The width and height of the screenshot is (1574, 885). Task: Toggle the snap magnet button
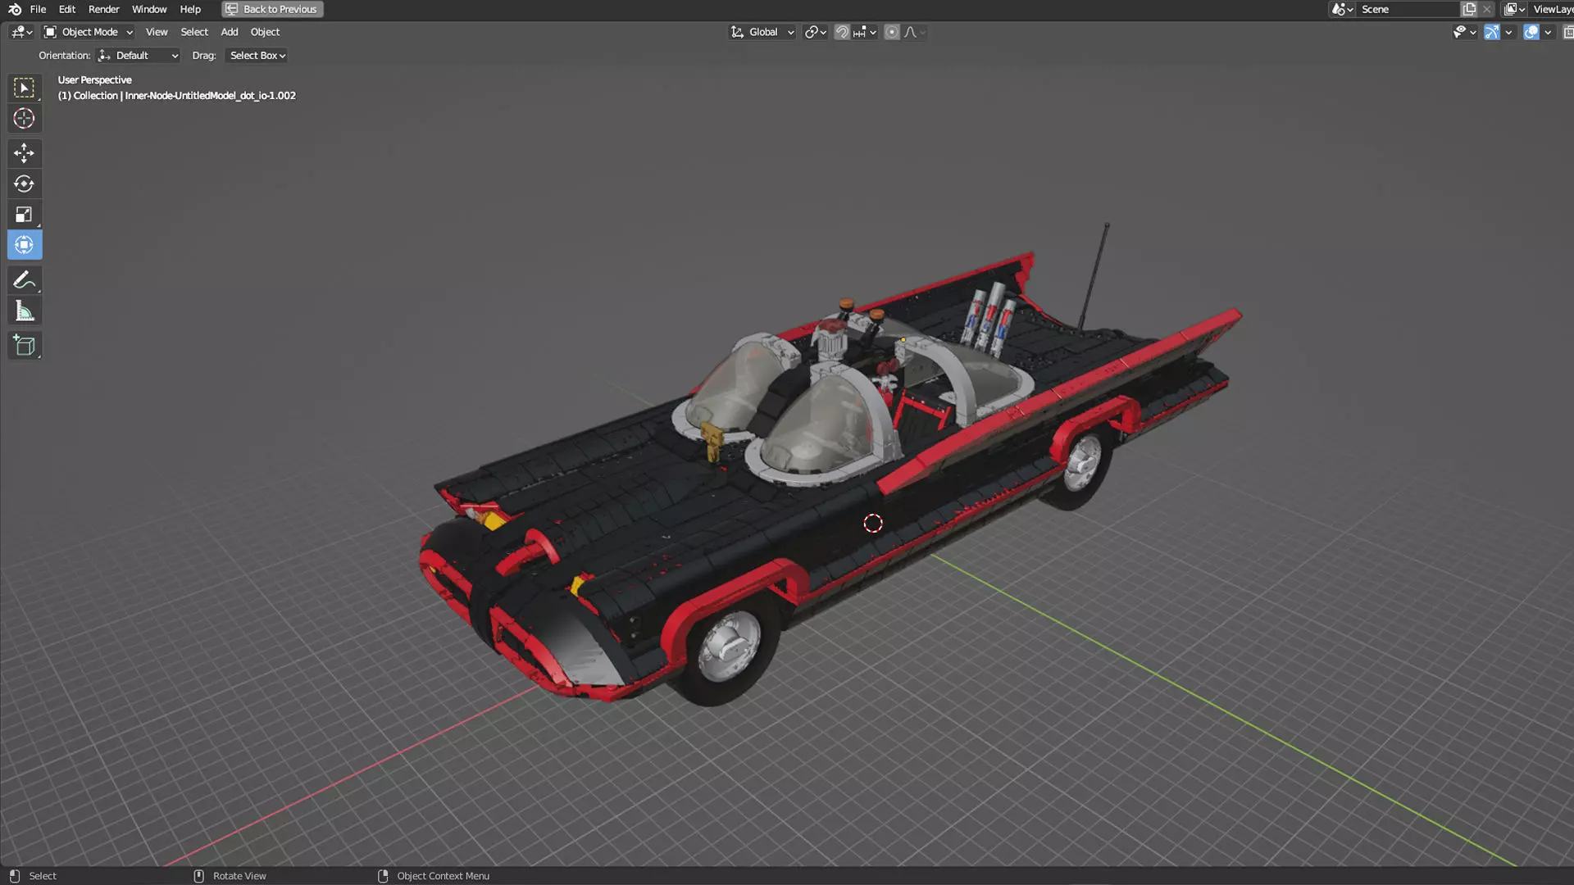pyautogui.click(x=842, y=32)
